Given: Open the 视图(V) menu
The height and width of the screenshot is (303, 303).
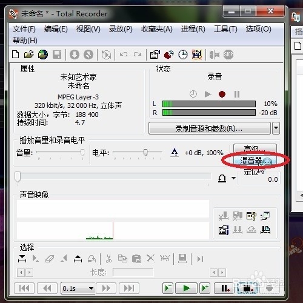Looking at the screenshot, I should pos(88,29).
